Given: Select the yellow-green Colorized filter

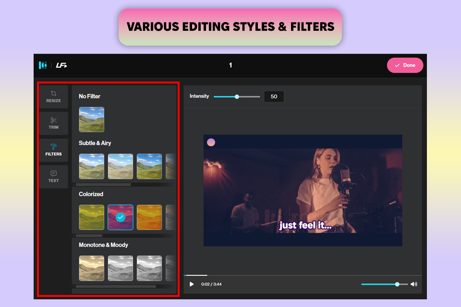Looking at the screenshot, I should pyautogui.click(x=91, y=217).
